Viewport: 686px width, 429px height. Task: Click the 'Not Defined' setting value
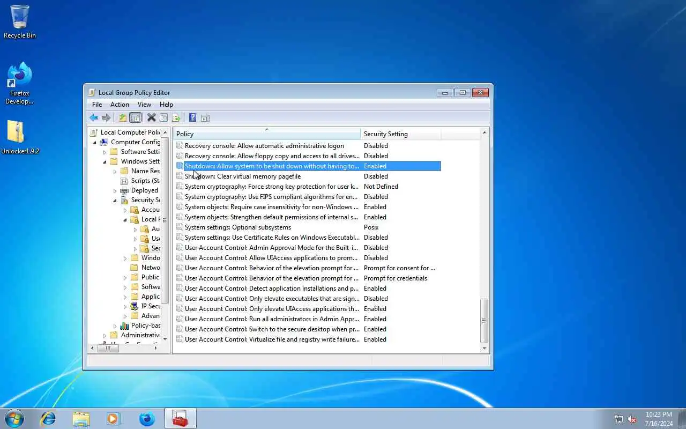coord(381,187)
